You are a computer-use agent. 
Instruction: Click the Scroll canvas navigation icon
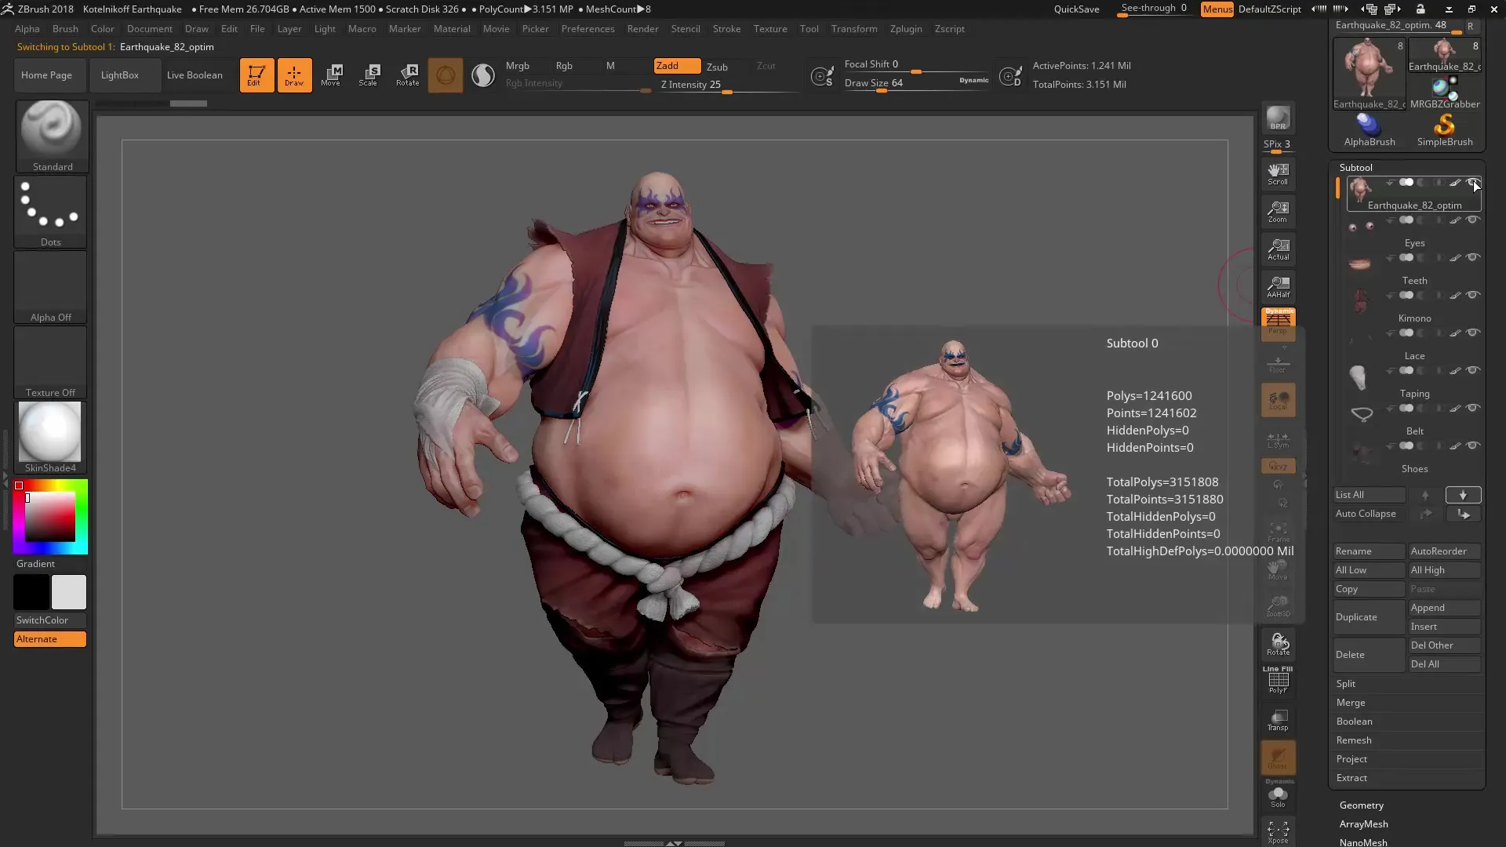coord(1278,174)
